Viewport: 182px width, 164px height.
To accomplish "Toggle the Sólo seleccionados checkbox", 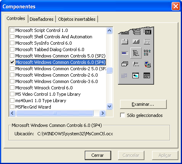I will click(x=122, y=115).
